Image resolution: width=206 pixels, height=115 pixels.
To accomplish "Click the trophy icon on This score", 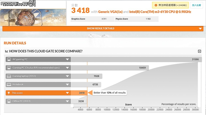I will 9,93.
